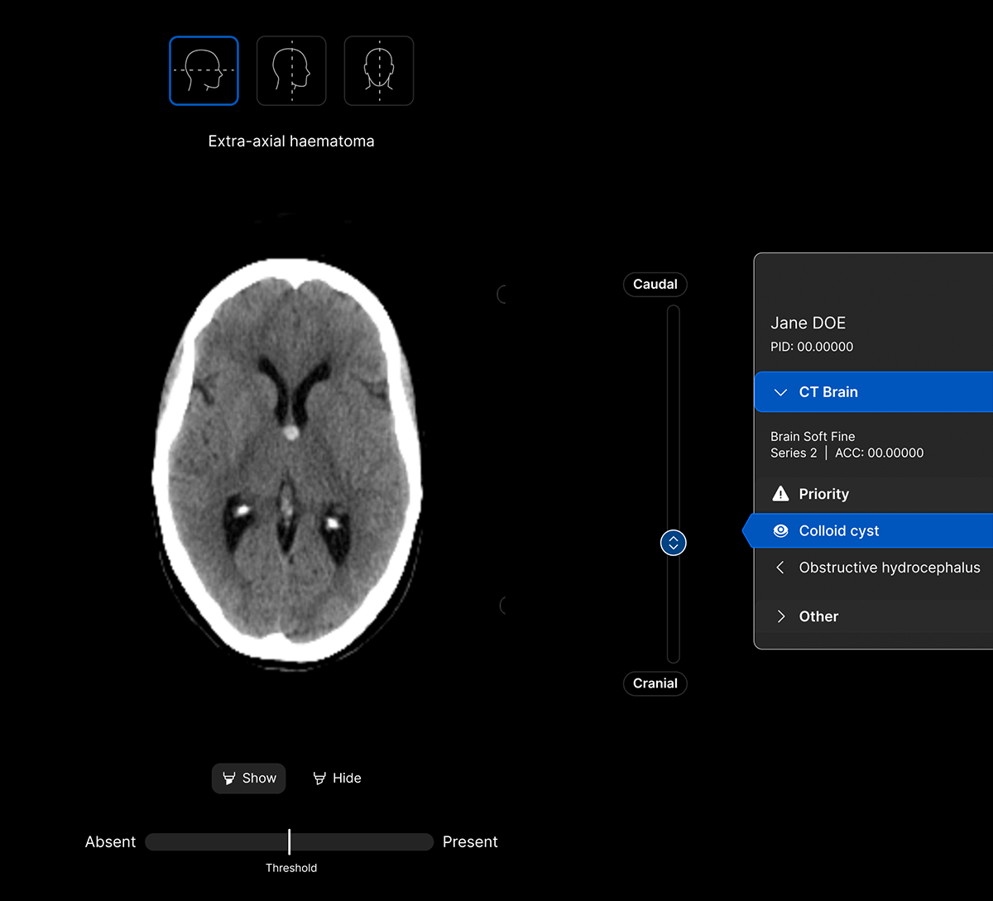This screenshot has width=993, height=901.
Task: Open the Obstructive hydrocephalus finding
Action: pyautogui.click(x=889, y=568)
